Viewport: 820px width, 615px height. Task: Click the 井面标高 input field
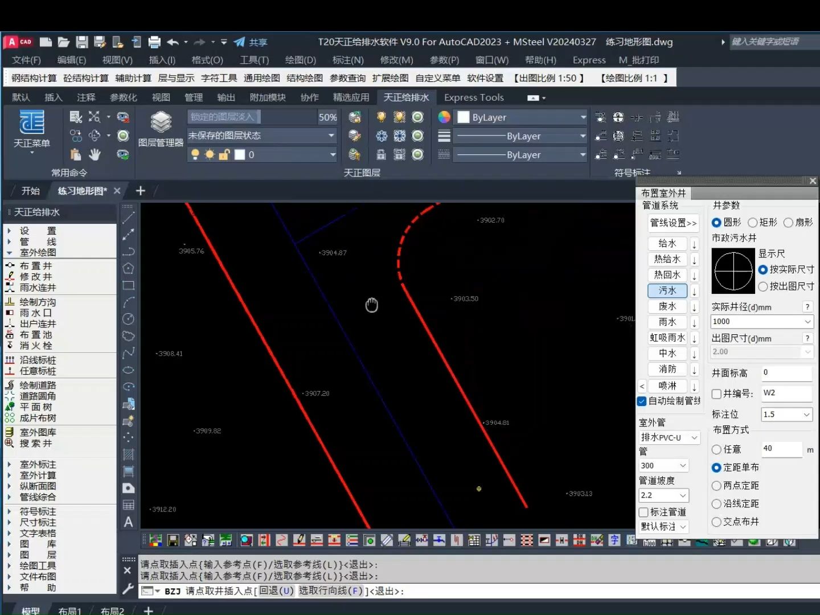tap(786, 373)
